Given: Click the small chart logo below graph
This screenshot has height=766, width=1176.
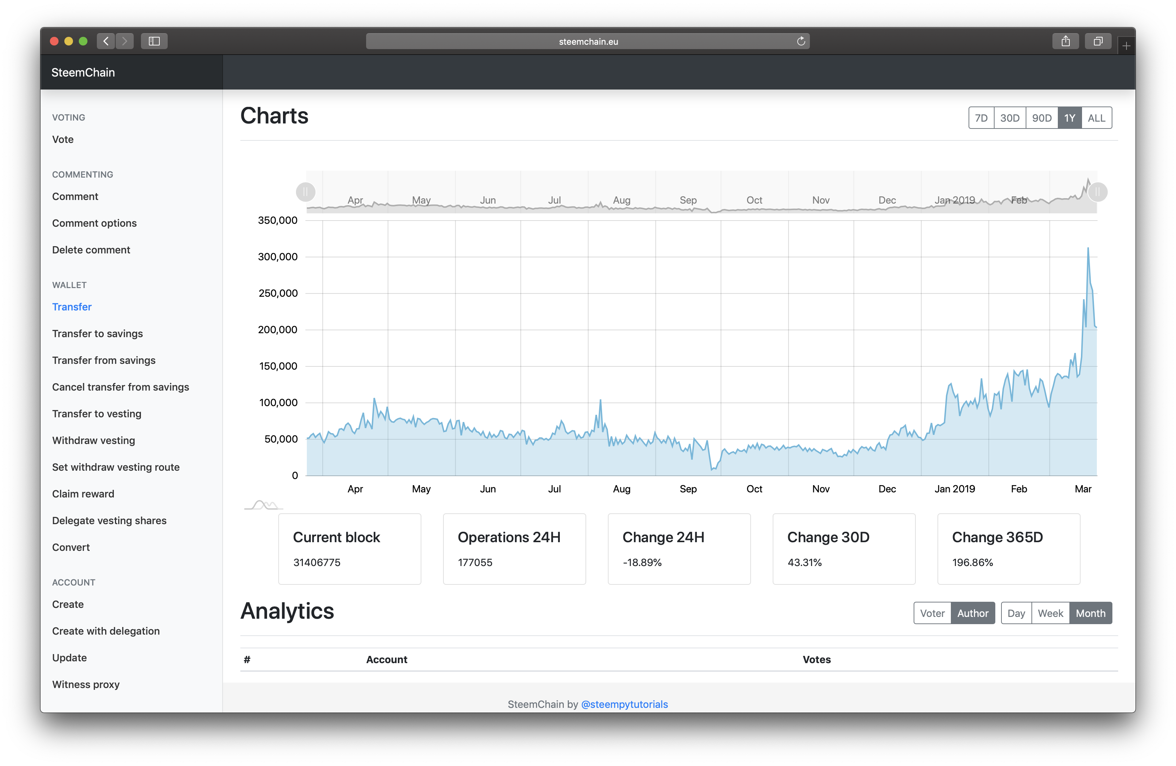Looking at the screenshot, I should point(263,505).
